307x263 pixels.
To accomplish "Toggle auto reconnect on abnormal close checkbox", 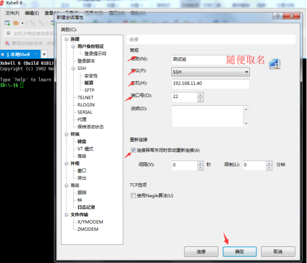I will [133, 150].
